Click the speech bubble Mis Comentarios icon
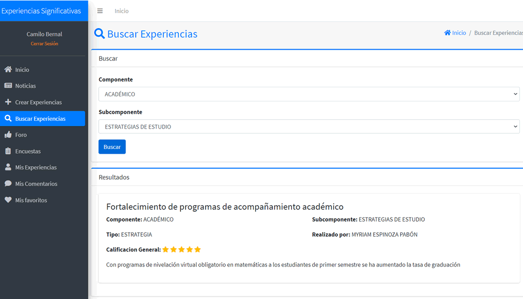 tap(8, 184)
